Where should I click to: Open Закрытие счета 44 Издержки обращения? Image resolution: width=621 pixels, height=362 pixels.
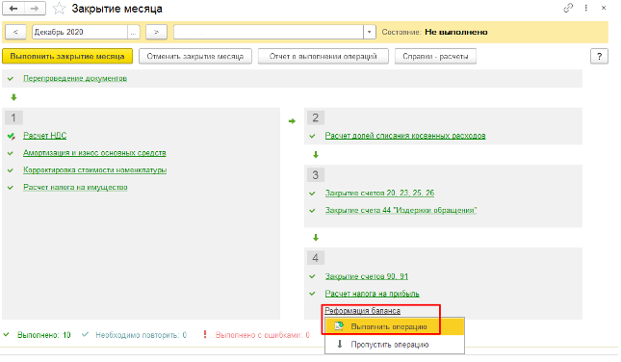pos(401,210)
